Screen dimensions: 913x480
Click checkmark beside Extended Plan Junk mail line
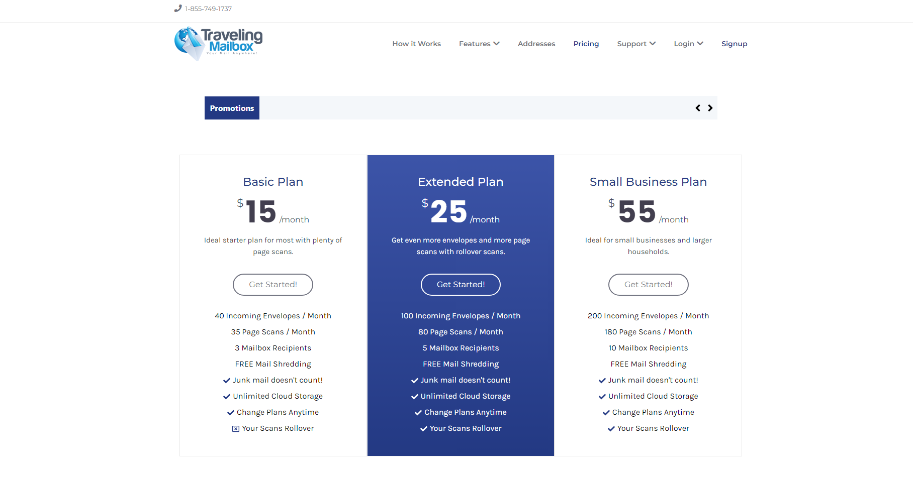click(415, 381)
